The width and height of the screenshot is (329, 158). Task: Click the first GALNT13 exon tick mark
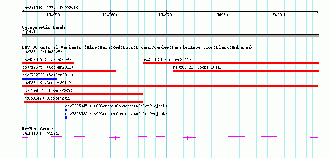click(115, 137)
